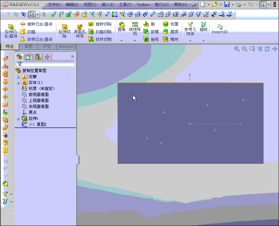Expand the panel tabs chevron
The width and height of the screenshot is (279, 226).
[72, 57]
